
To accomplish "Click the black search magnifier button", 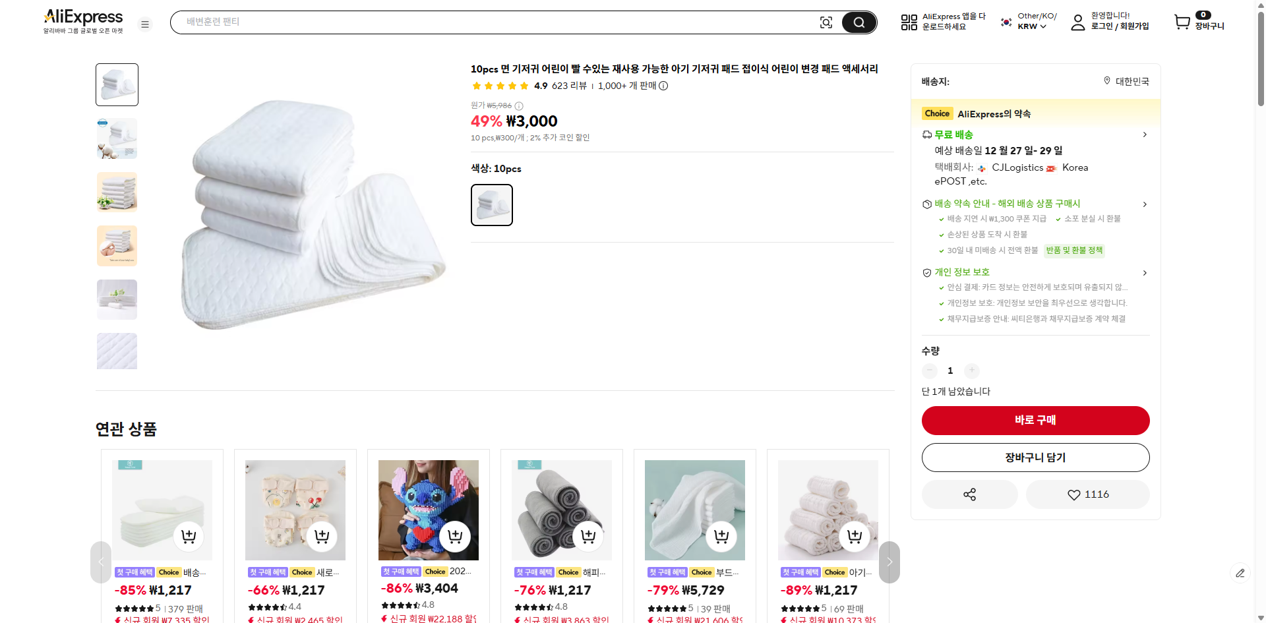I will (859, 22).
